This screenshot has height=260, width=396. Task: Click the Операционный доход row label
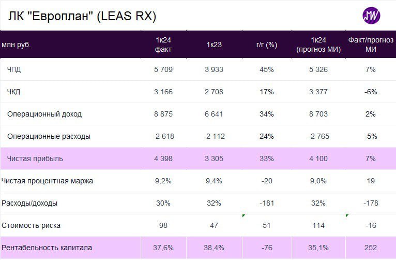tap(44, 114)
